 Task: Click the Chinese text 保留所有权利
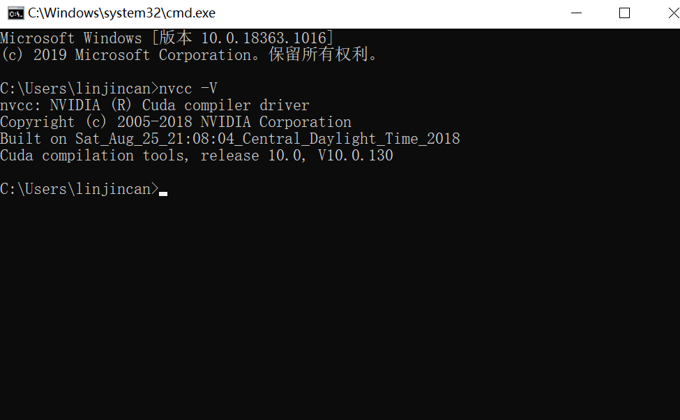coord(318,54)
